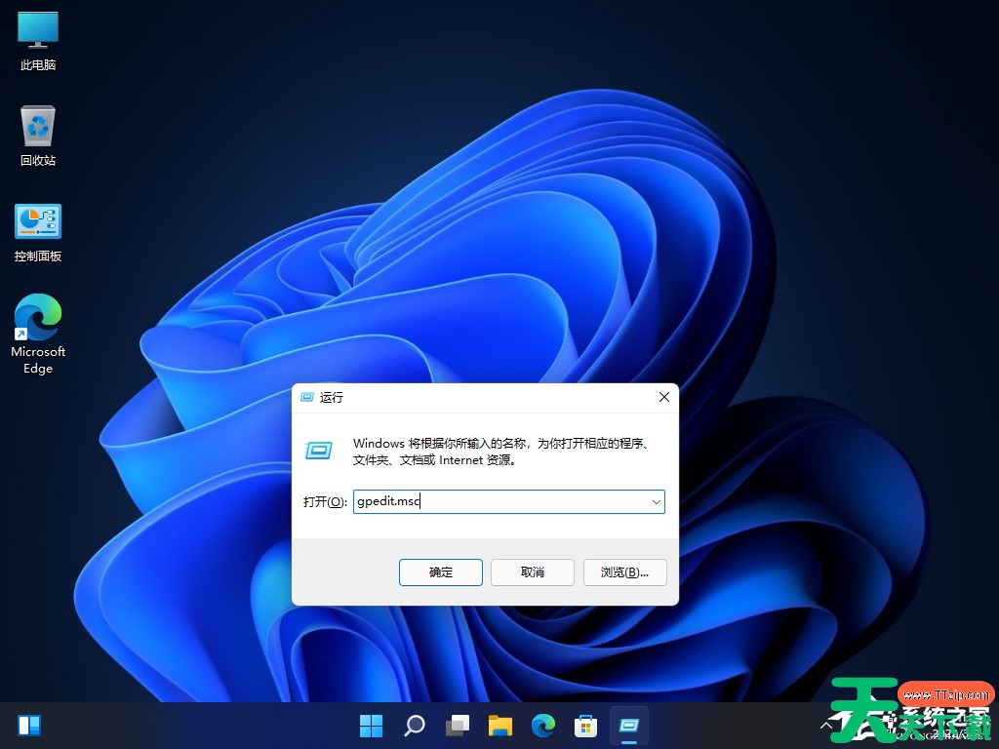Select the active Run dialog taskbar icon
Image resolution: width=999 pixels, height=749 pixels.
pyautogui.click(x=628, y=725)
